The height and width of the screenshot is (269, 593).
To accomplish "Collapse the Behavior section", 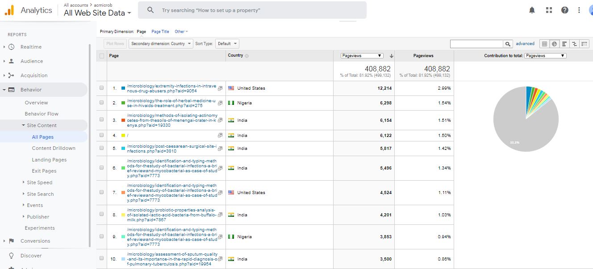I will [x=4, y=90].
